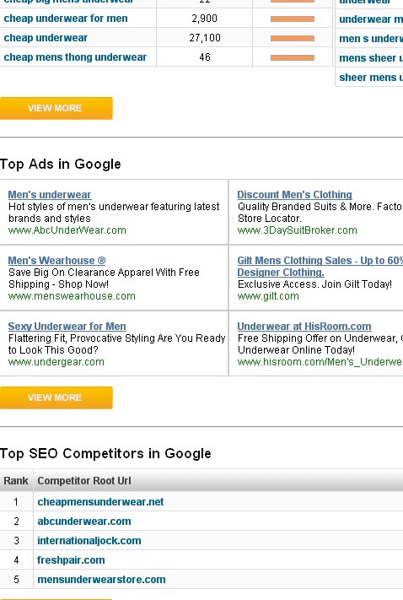Image resolution: width=403 pixels, height=600 pixels.
Task: Click VIEW MORE button under Top Ads
Action: pos(56,397)
